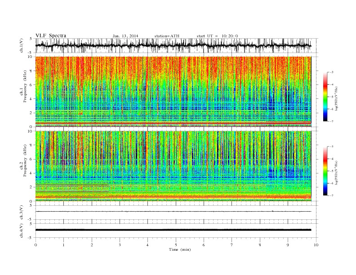The height and width of the screenshot is (275, 356).
Task: Click time axis tick label "5"
Action: pos(176,245)
